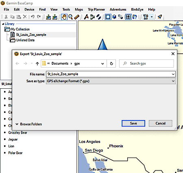Click the Paste toolbar icon
The width and height of the screenshot is (183, 173).
point(19,17)
